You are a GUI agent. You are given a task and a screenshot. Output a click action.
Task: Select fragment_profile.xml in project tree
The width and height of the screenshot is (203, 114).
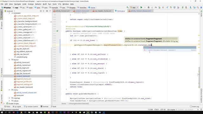click(24, 82)
